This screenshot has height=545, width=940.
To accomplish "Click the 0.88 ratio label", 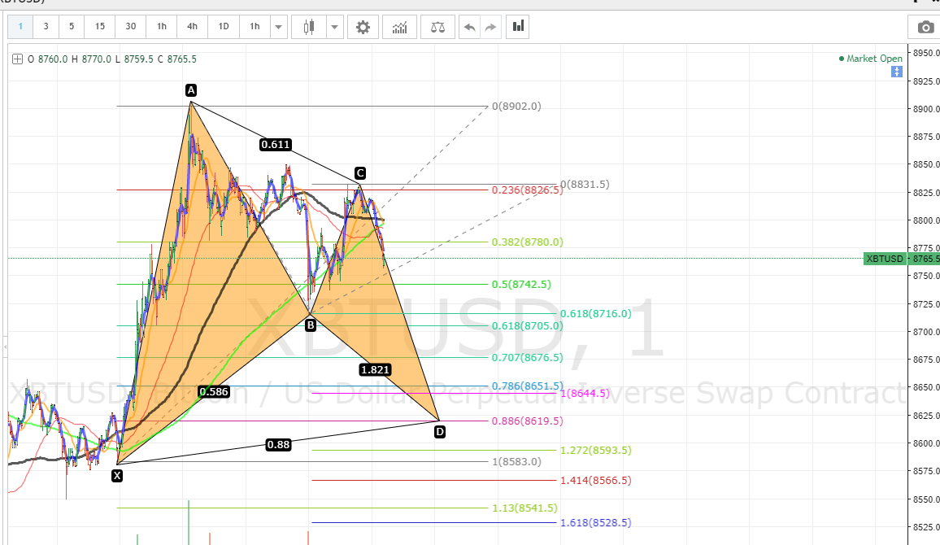I will (278, 444).
